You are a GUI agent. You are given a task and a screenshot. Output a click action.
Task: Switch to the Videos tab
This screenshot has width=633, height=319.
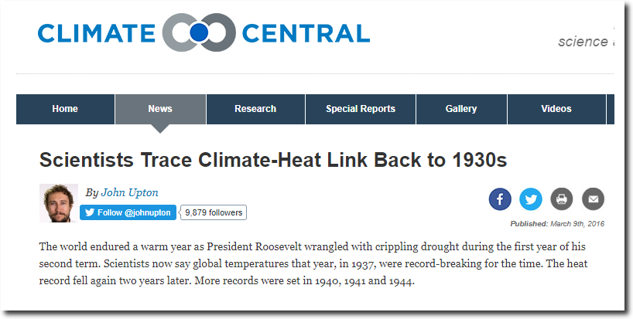[556, 109]
